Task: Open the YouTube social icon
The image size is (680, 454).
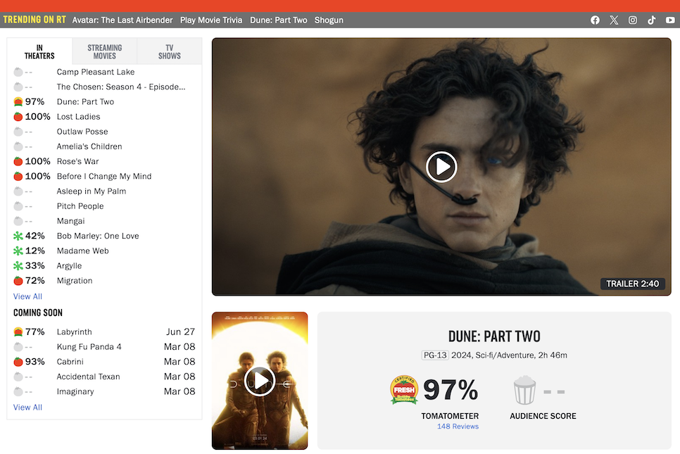Action: point(670,20)
